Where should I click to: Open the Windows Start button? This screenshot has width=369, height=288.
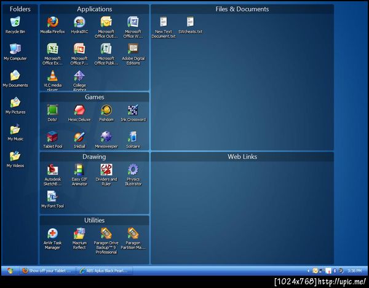pos(10,271)
